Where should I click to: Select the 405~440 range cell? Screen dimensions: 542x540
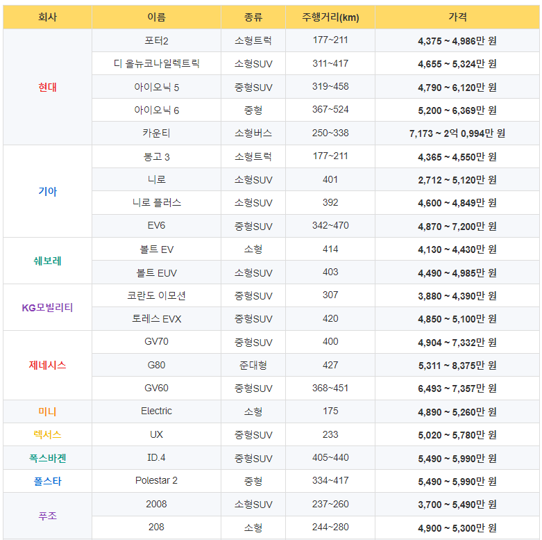point(330,457)
